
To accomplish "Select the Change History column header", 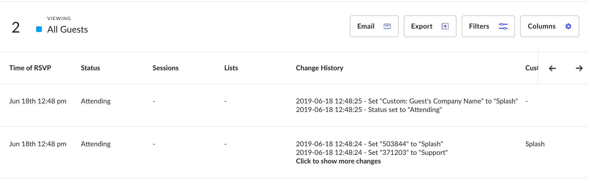I will (x=319, y=68).
